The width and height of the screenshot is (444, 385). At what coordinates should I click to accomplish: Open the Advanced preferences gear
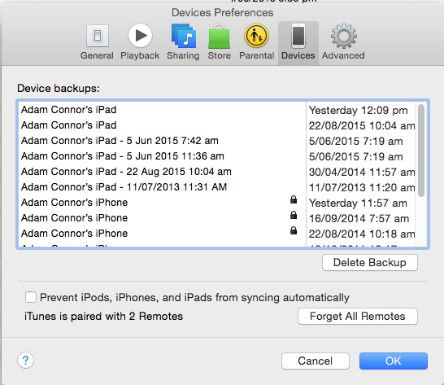tap(343, 42)
